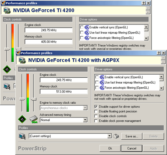Screen dimensions: 167x155
Task: Click the engine chip icon in front window
Action: tap(22, 119)
